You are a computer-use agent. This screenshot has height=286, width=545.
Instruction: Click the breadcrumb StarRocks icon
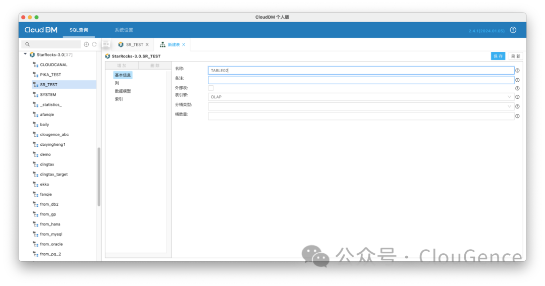[107, 56]
